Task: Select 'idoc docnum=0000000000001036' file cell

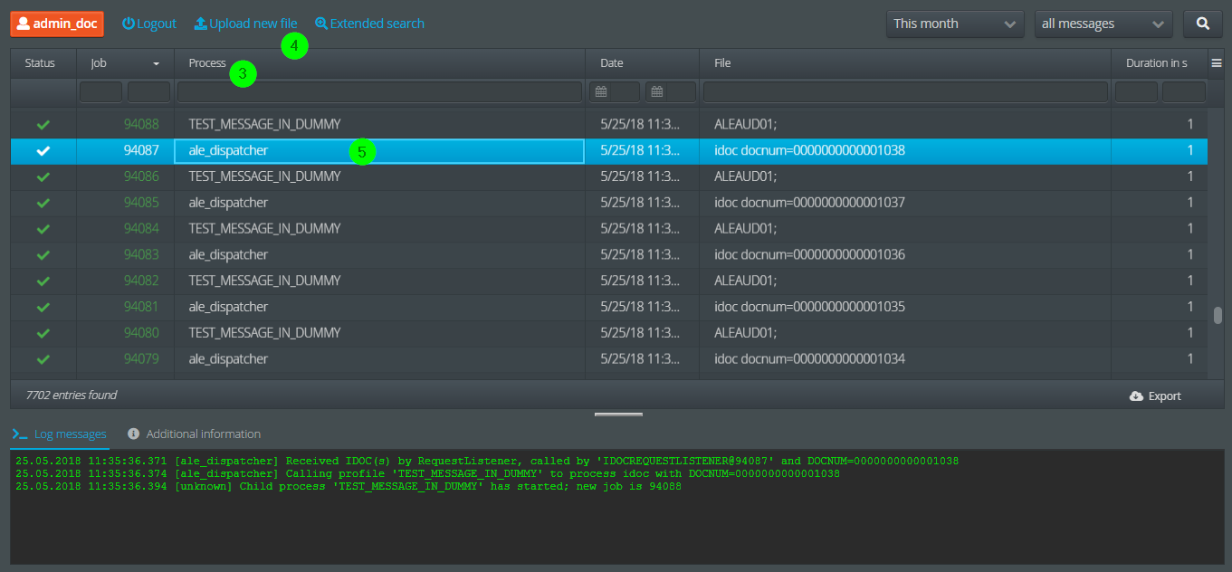Action: [x=809, y=255]
